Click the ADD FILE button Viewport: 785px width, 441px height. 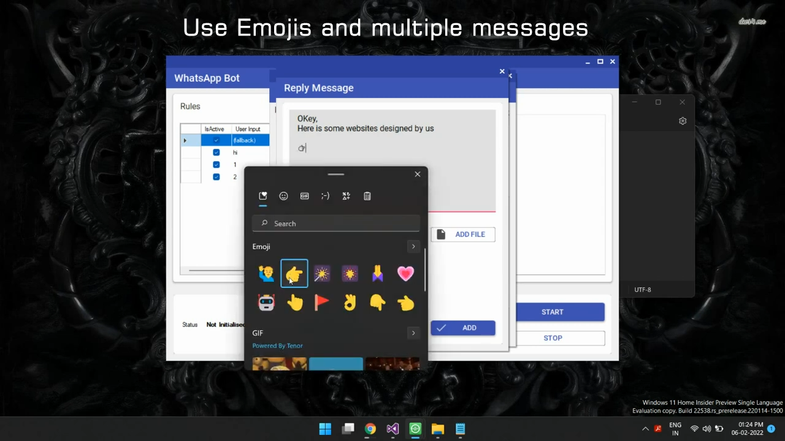[462, 234]
